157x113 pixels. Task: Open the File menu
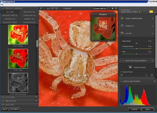coord(2,5)
